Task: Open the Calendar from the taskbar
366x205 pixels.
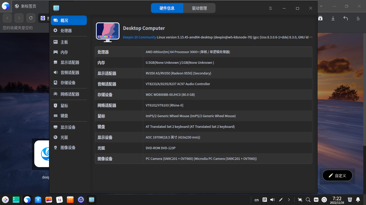Action: click(59, 199)
